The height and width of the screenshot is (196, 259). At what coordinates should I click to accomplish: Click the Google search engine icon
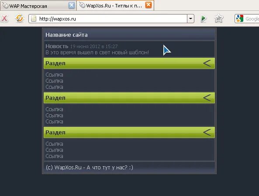[x=239, y=18]
